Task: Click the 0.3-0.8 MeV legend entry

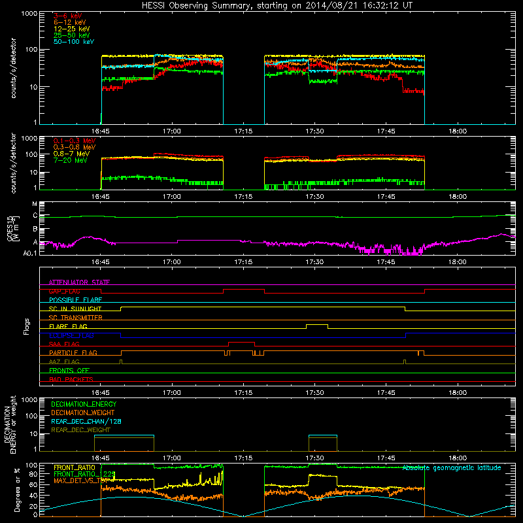Action: click(x=75, y=147)
